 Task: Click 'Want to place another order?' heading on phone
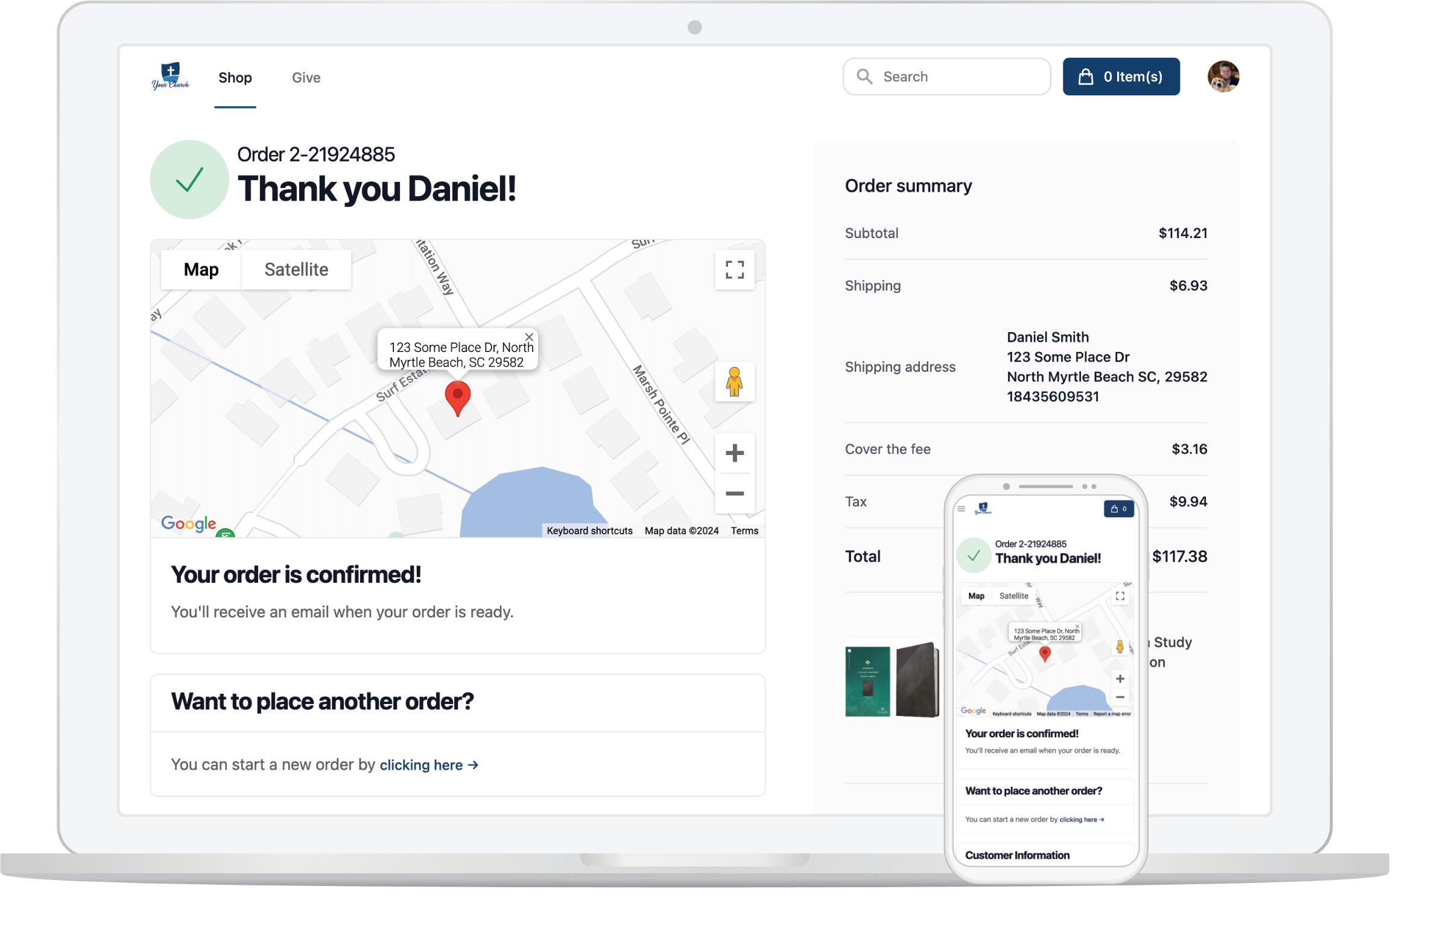1034,791
